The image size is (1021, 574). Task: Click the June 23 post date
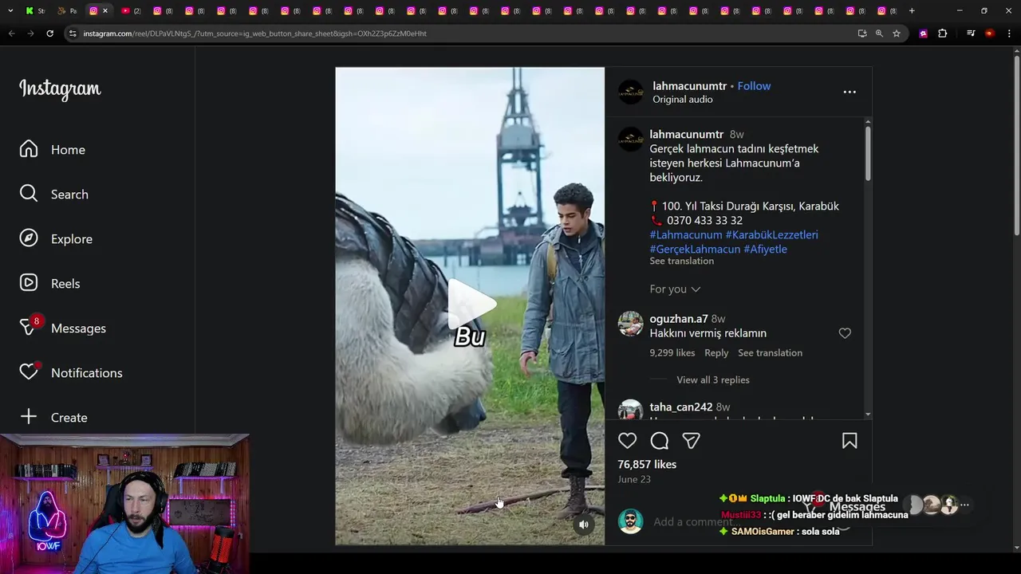[x=634, y=480]
